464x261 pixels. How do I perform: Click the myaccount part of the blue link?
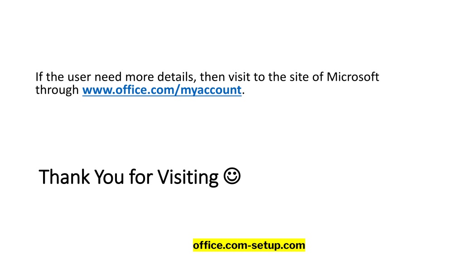pos(211,90)
